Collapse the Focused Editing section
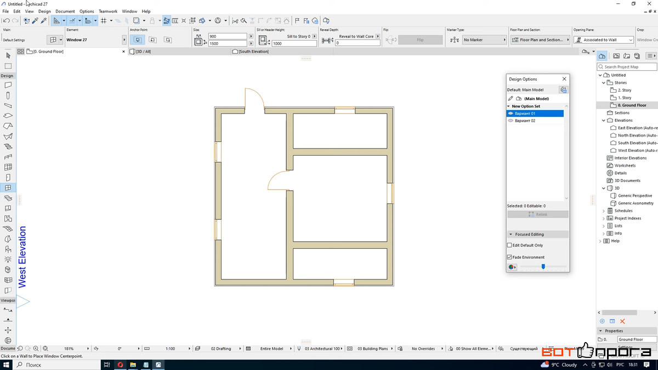Viewport: 658px width, 370px height. pos(510,235)
